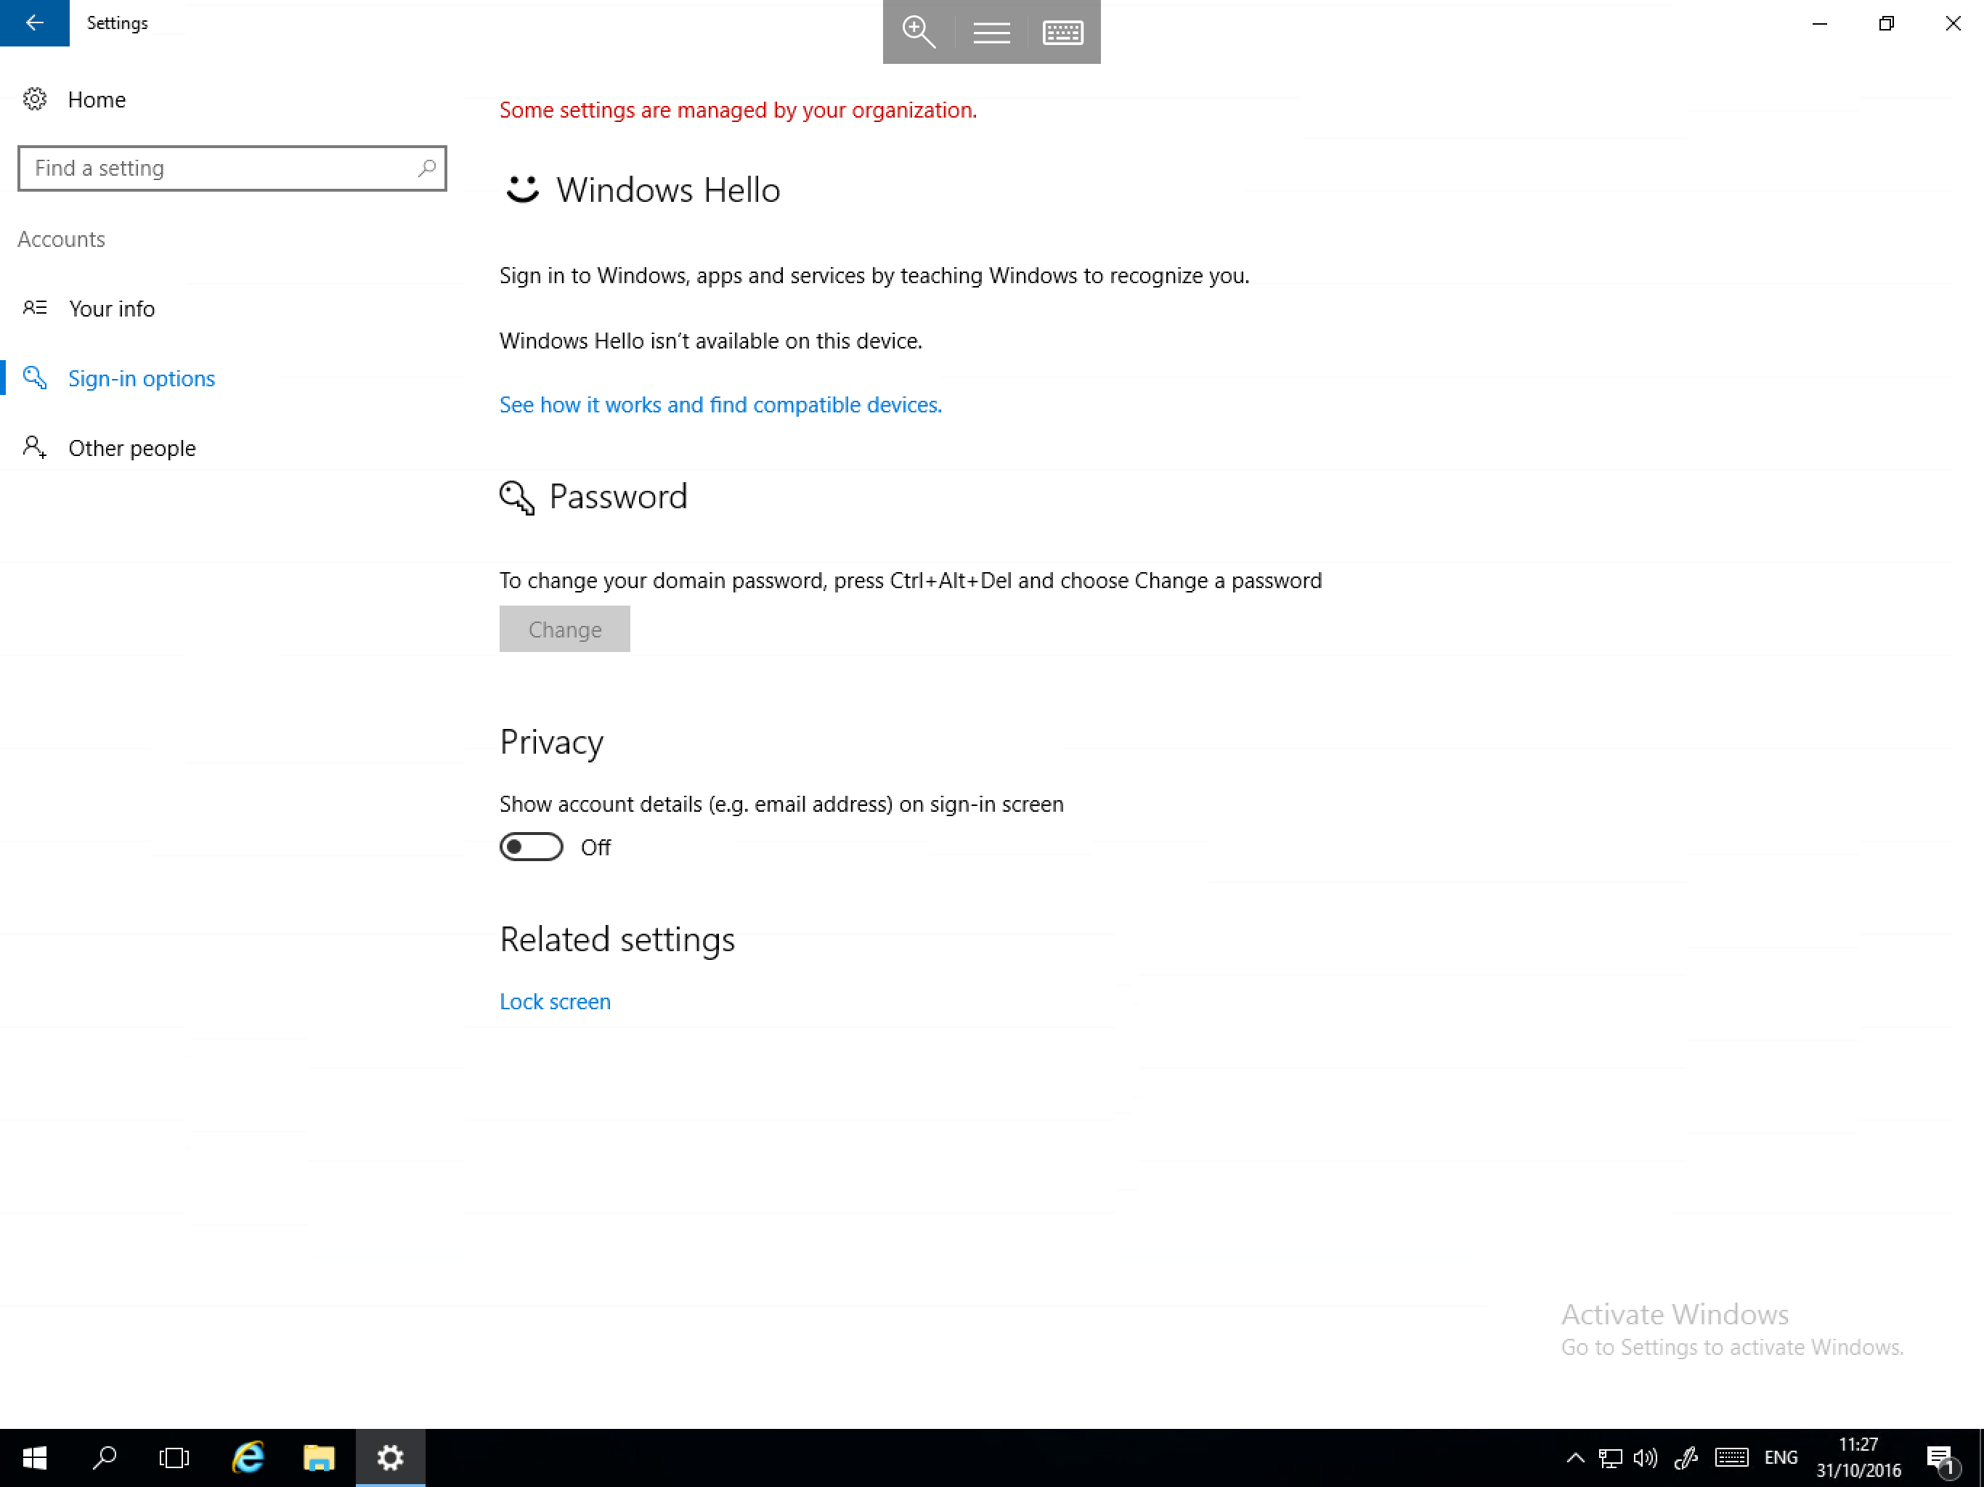Image resolution: width=1984 pixels, height=1487 pixels.
Task: Open Task View on the taskbar
Action: tap(174, 1458)
